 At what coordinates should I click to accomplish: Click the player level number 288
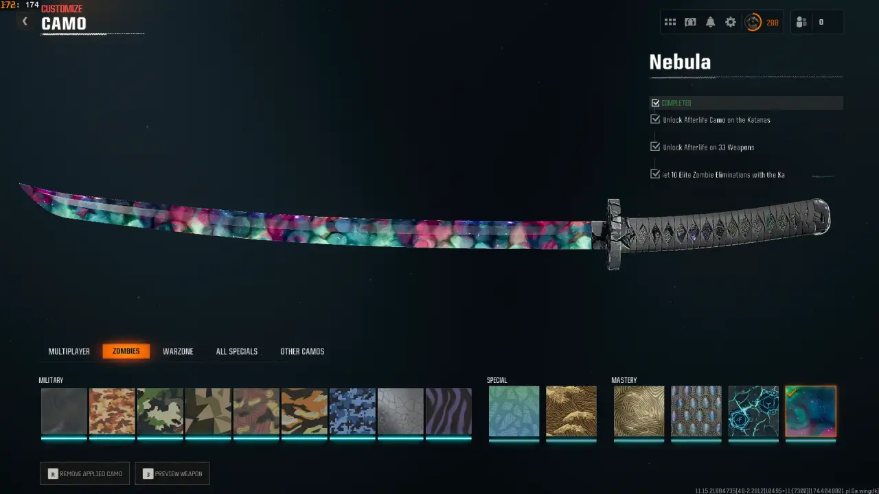tap(773, 23)
